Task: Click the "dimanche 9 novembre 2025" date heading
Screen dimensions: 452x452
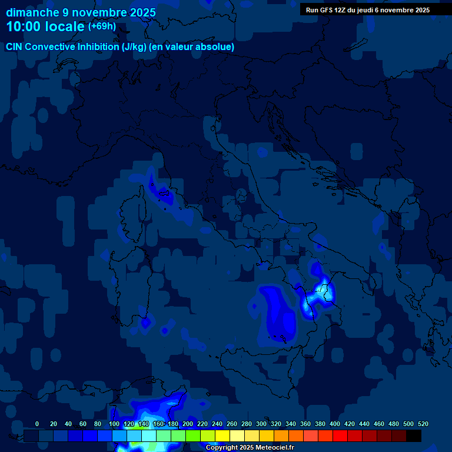Action: coord(81,12)
